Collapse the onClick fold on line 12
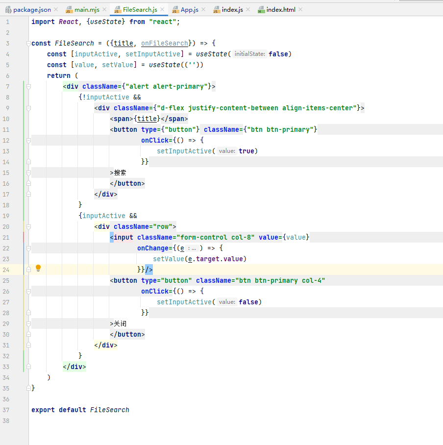This screenshot has height=445, width=443. (28, 141)
